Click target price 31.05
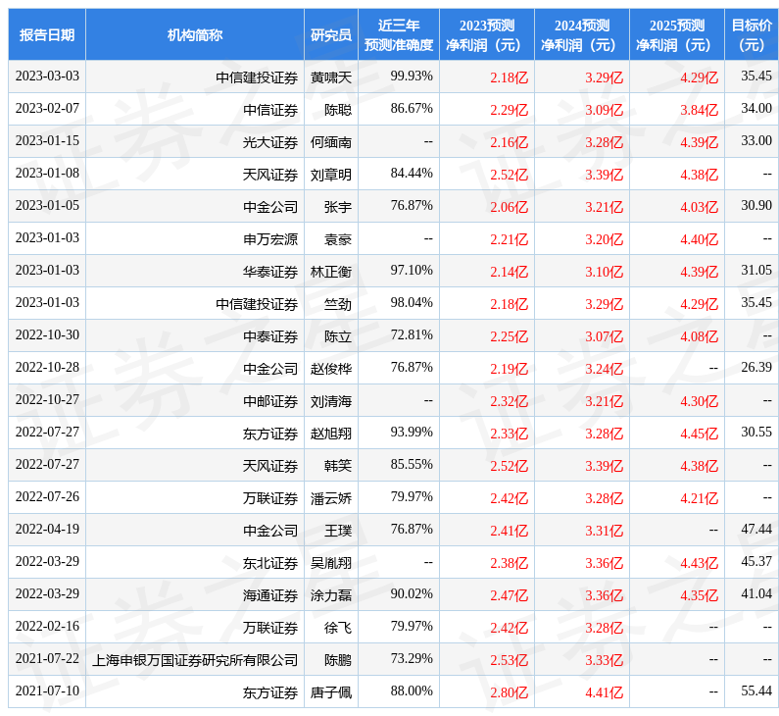This screenshot has height=716, width=779. click(x=756, y=270)
